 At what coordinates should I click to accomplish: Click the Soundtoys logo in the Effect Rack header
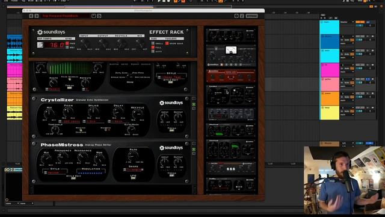pos(51,32)
